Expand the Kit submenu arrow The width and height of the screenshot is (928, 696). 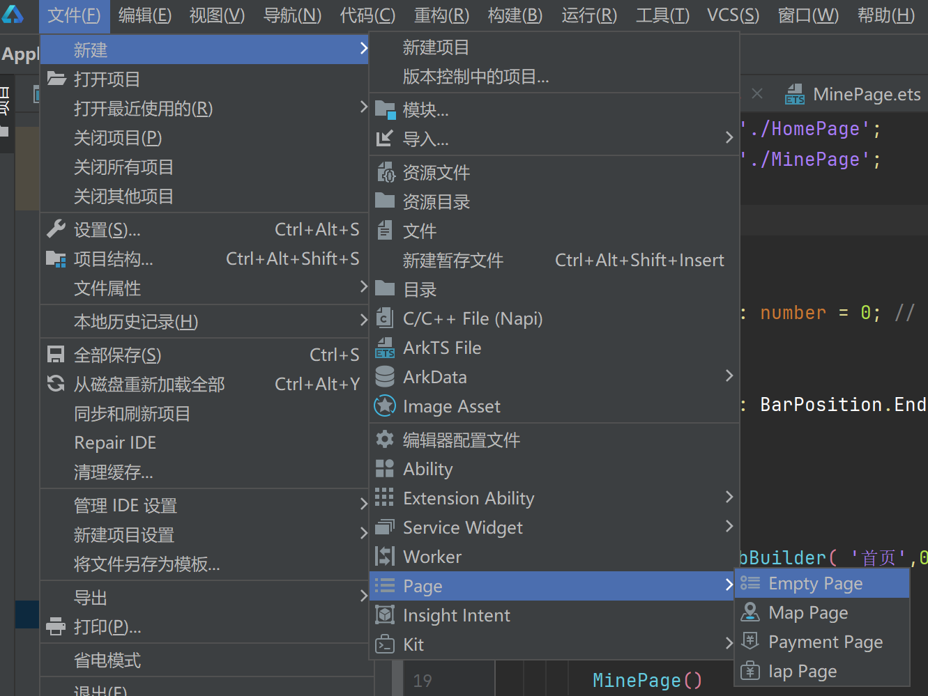[x=729, y=644]
